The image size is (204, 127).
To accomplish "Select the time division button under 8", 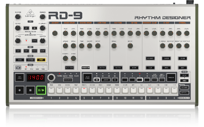I will 147,80.
